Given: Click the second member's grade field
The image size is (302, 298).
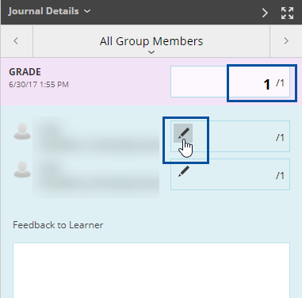Looking at the screenshot, I should pyautogui.click(x=230, y=174).
